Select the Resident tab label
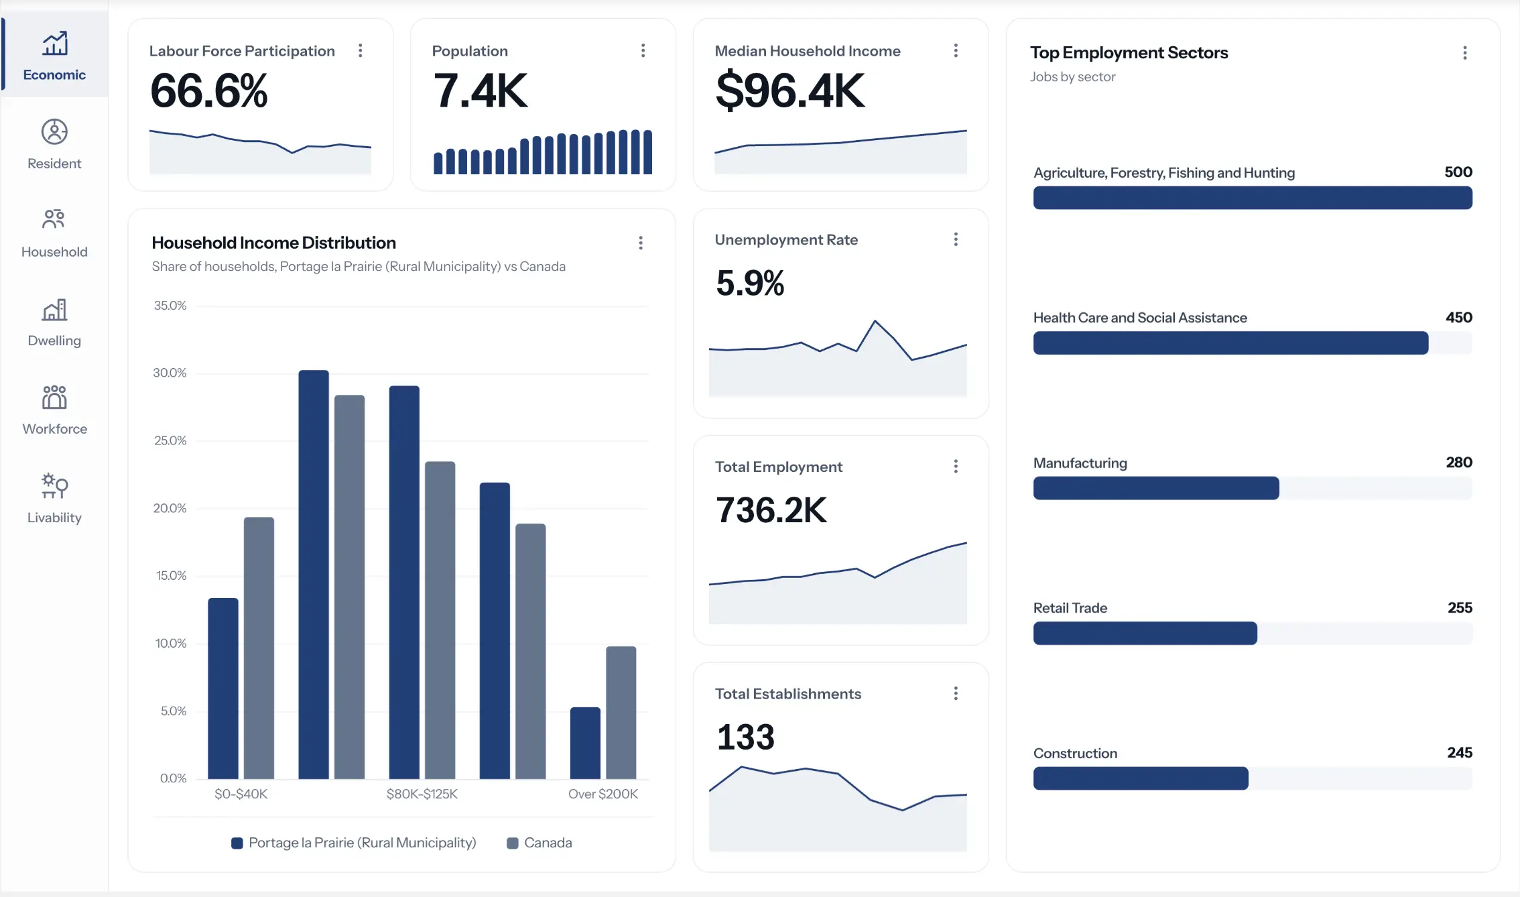1520x897 pixels. pyautogui.click(x=54, y=164)
